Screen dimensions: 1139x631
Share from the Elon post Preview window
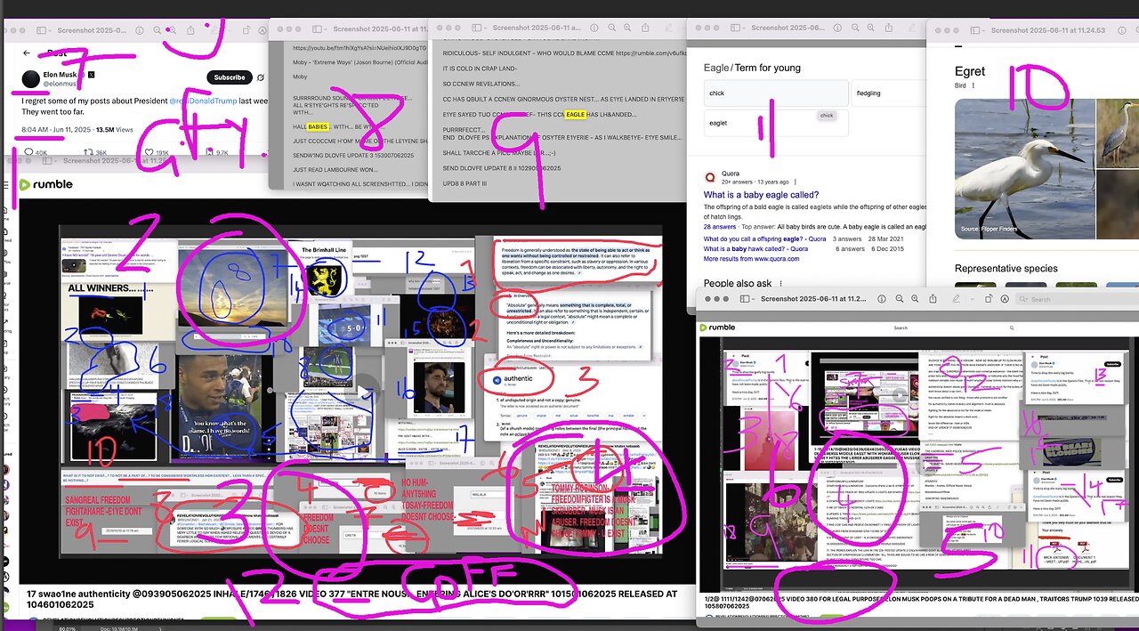[x=190, y=30]
